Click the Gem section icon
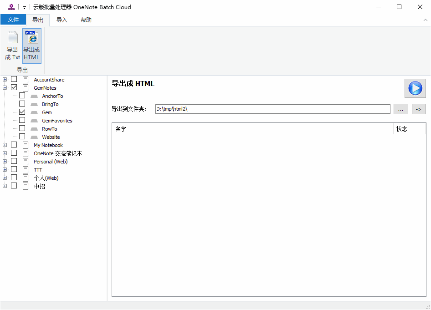The image size is (431, 310). [34, 112]
